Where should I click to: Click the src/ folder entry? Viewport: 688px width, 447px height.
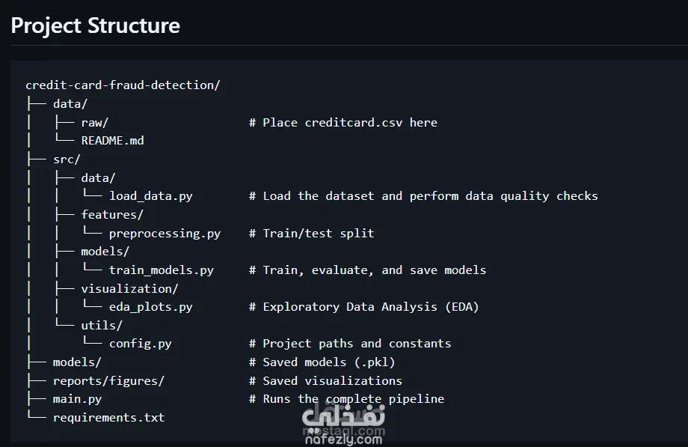tap(67, 159)
